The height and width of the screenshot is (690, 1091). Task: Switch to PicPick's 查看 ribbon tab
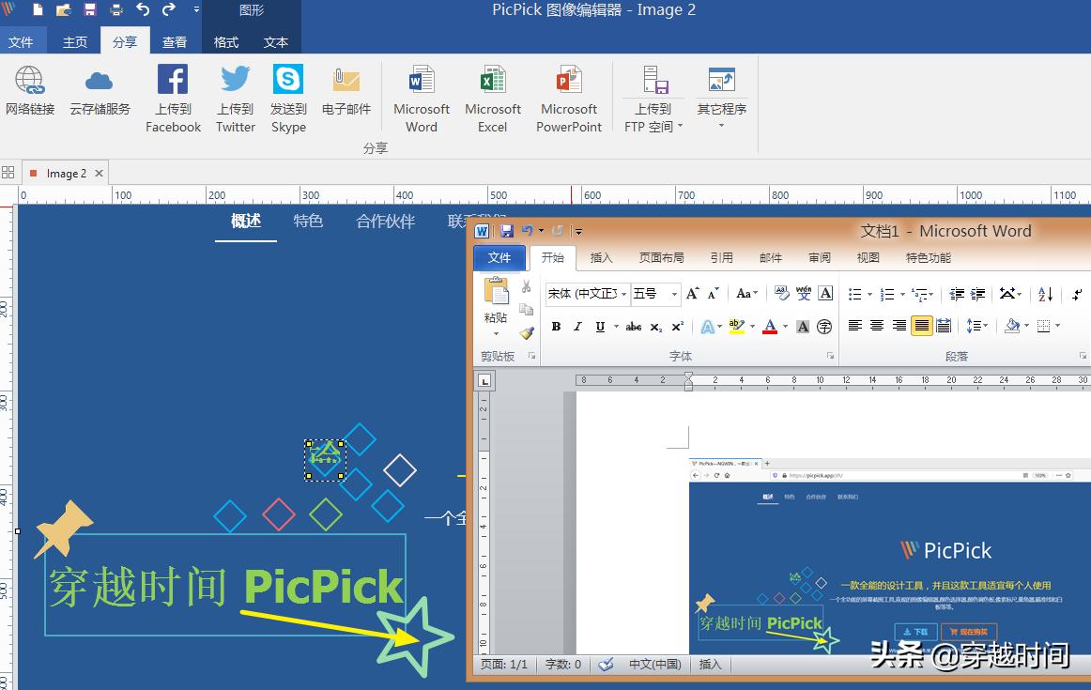[x=175, y=41]
